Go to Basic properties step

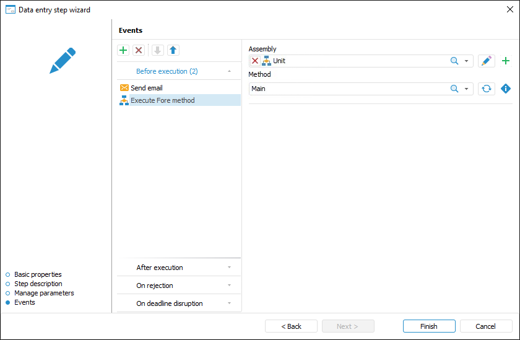coord(38,274)
